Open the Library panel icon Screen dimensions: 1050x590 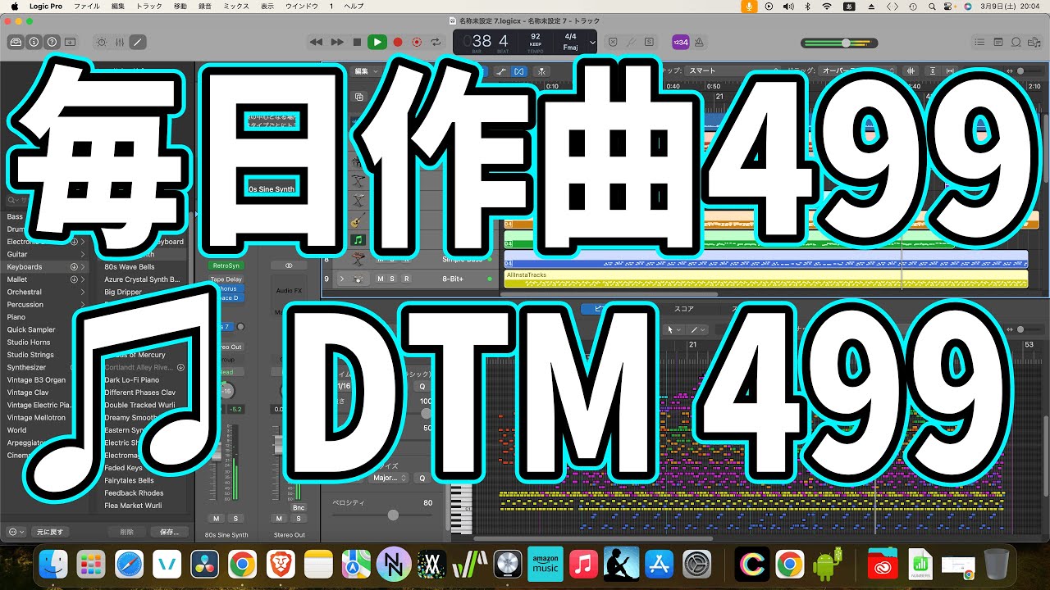click(x=16, y=42)
